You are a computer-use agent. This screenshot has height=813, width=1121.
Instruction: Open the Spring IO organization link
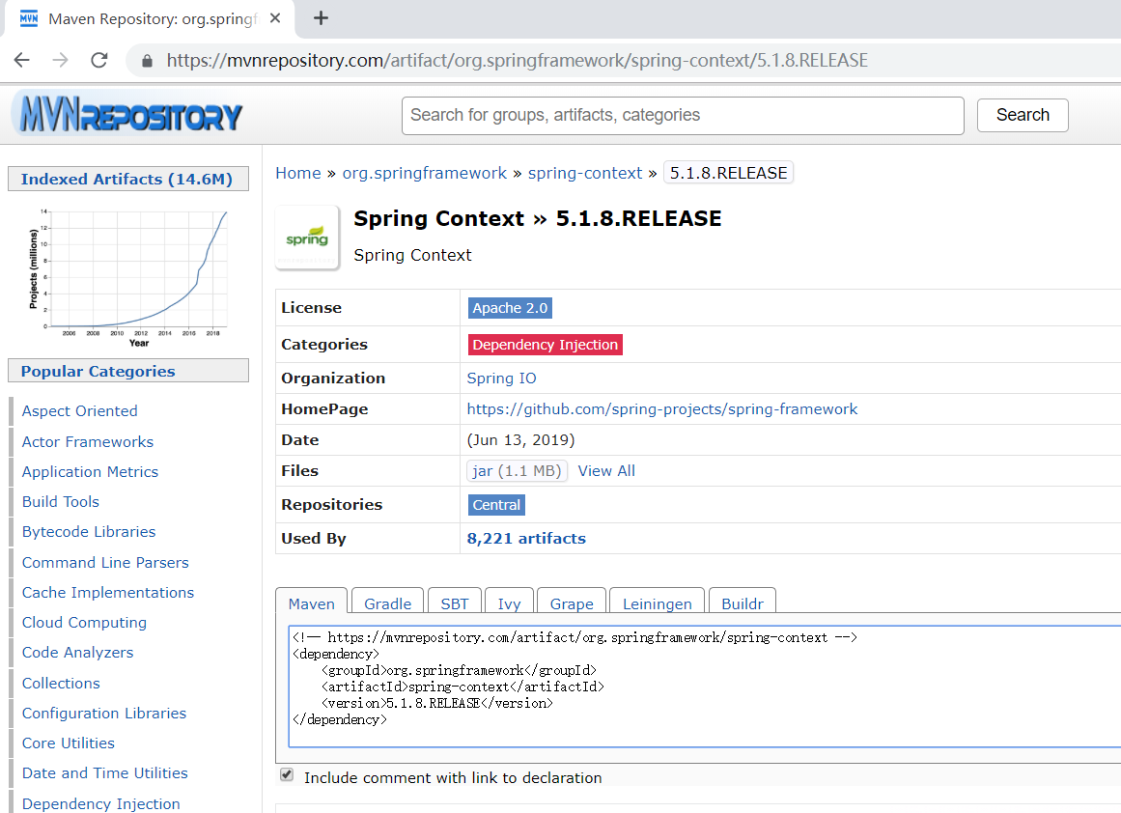(x=501, y=378)
